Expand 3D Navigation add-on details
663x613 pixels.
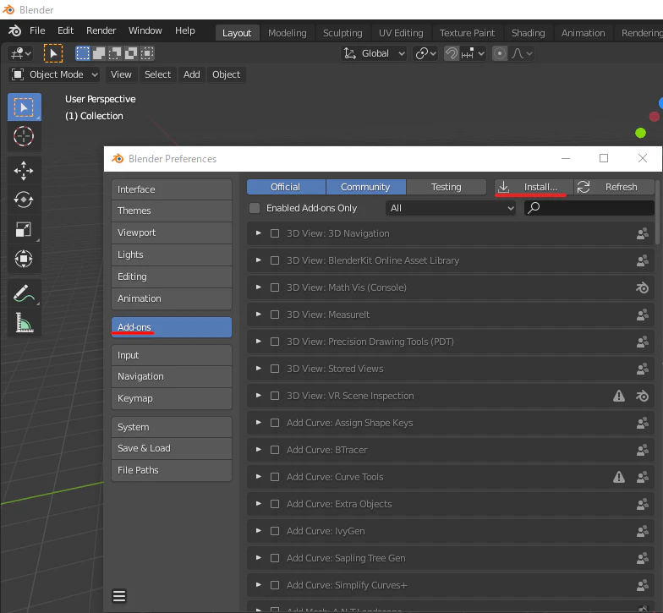pos(259,233)
